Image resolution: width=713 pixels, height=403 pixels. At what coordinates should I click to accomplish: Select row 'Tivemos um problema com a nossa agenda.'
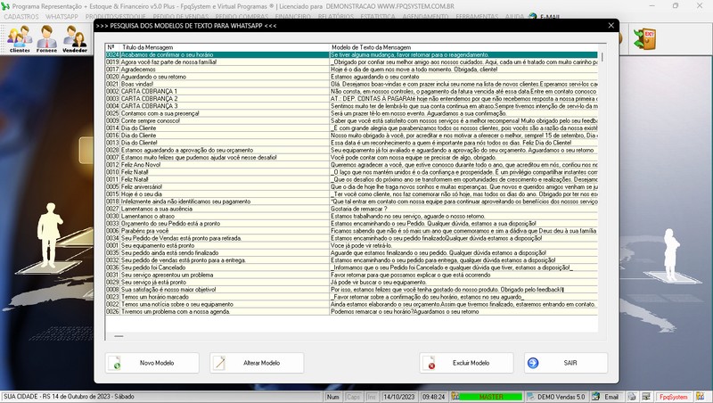pos(351,311)
